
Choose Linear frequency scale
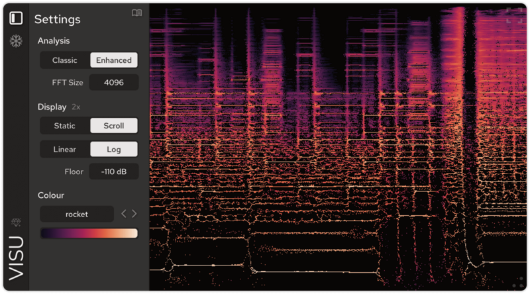64,150
